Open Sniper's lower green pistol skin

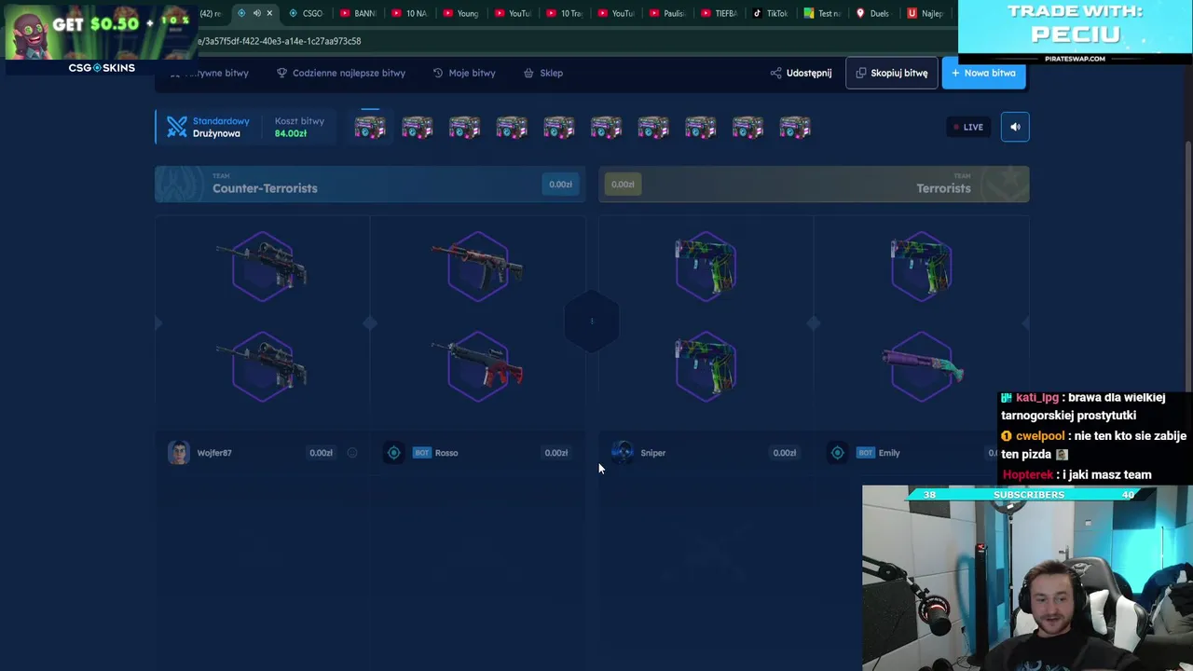point(706,366)
